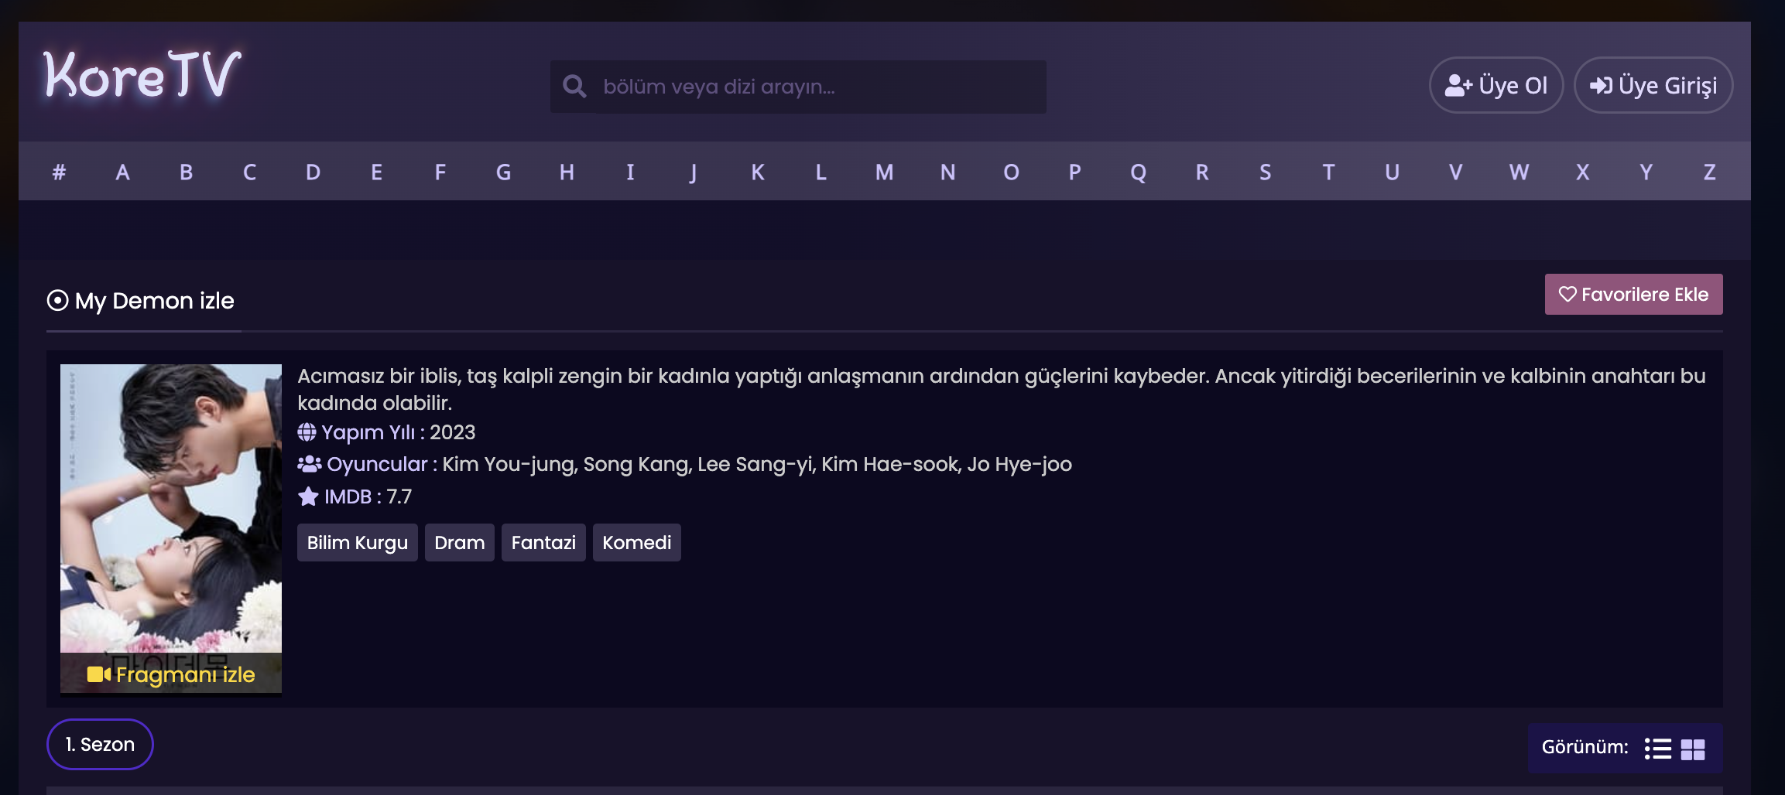
Task: Click the search magnifier icon
Action: click(x=574, y=87)
